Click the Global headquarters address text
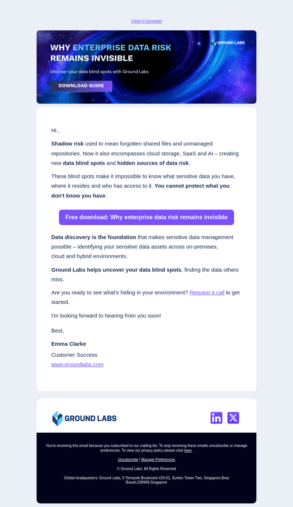293x507 pixels. (x=146, y=480)
